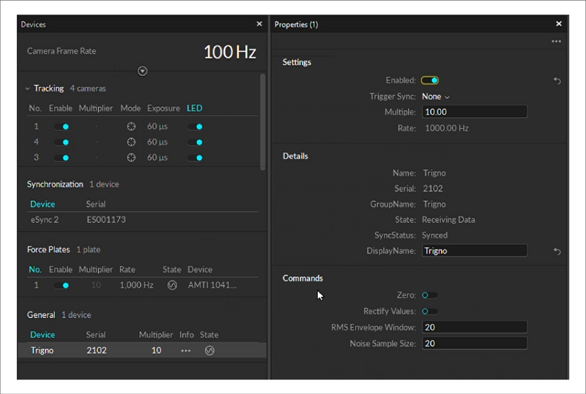Image resolution: width=586 pixels, height=394 pixels.
Task: Click the mode crosshair icon for camera 1
Action: (131, 126)
